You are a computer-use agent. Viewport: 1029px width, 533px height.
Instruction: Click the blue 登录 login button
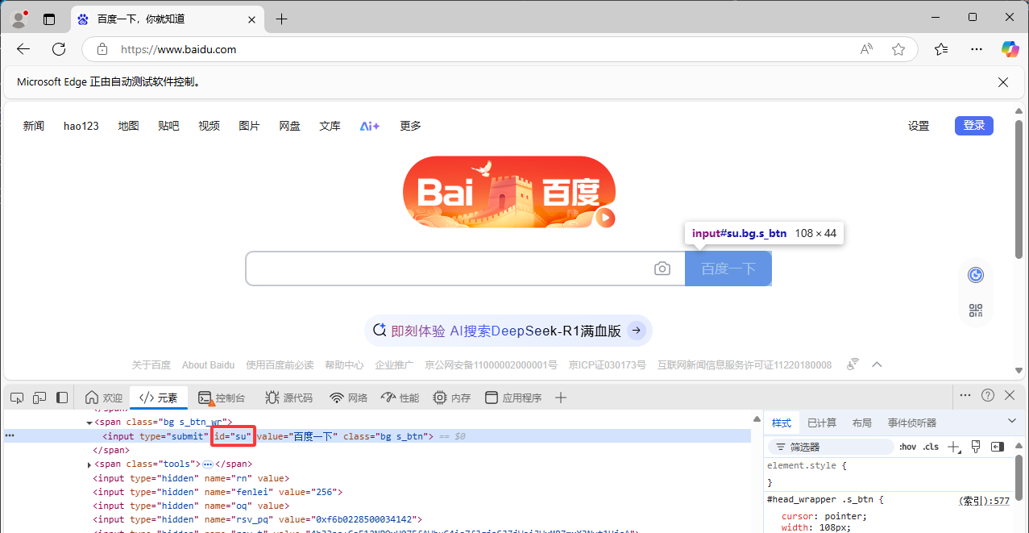click(x=974, y=126)
